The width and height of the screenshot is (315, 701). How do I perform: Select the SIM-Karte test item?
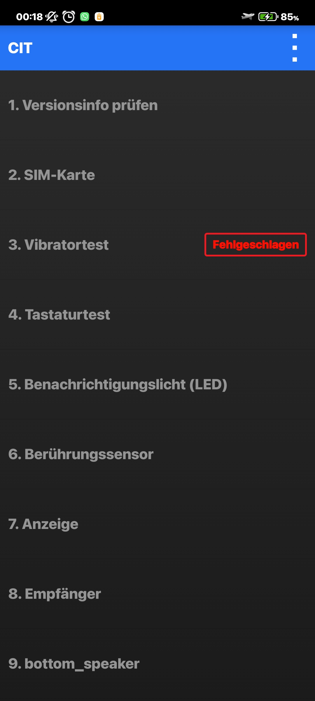[x=157, y=175]
